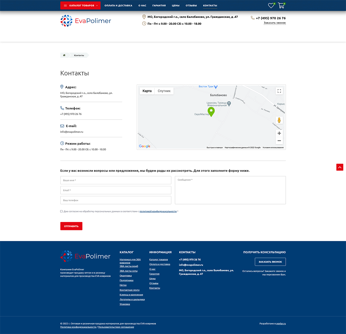Image resolution: width=346 pixels, height=334 pixels.
Task: Open the Цены menu item
Action: [176, 5]
